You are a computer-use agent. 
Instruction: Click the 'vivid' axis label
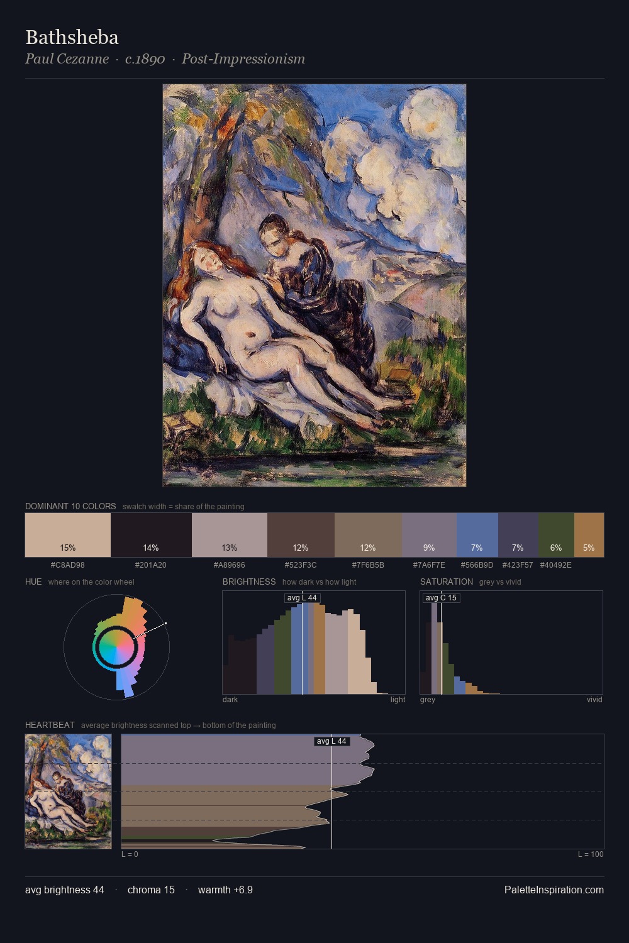(x=594, y=700)
